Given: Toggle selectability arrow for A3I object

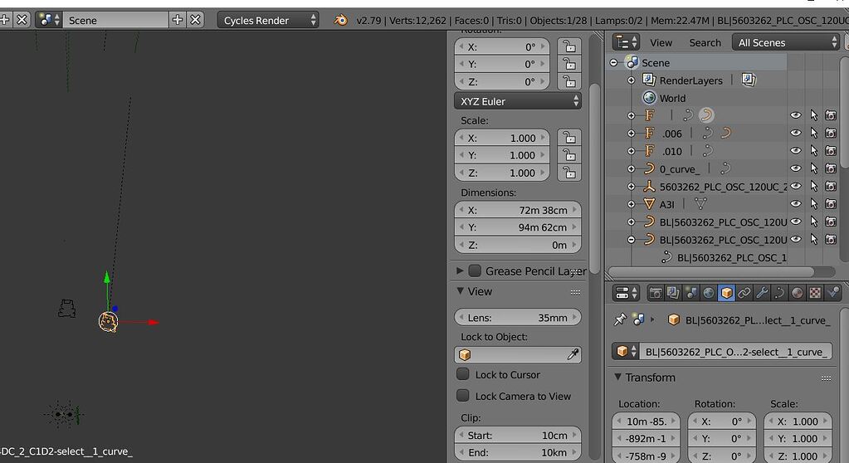Looking at the screenshot, I should point(814,203).
